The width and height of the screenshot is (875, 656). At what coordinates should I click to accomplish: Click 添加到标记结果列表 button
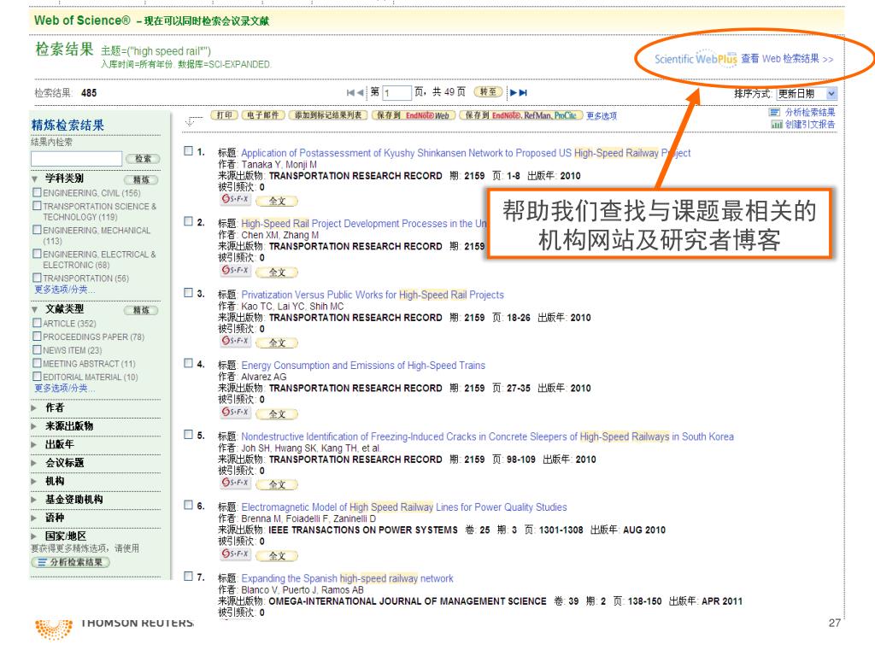pyautogui.click(x=328, y=115)
